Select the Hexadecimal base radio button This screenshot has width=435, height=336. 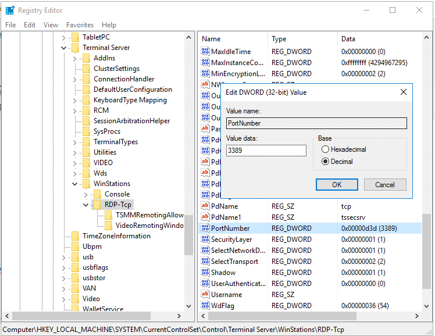point(326,149)
